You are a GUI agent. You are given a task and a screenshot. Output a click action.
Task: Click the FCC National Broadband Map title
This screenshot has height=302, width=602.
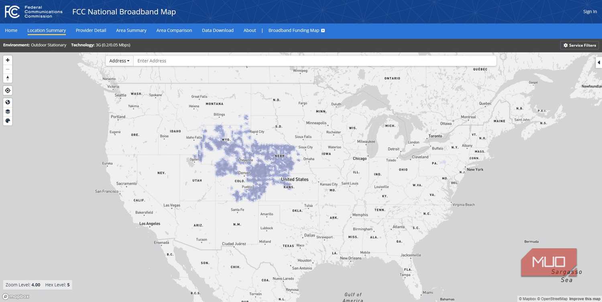click(x=124, y=12)
